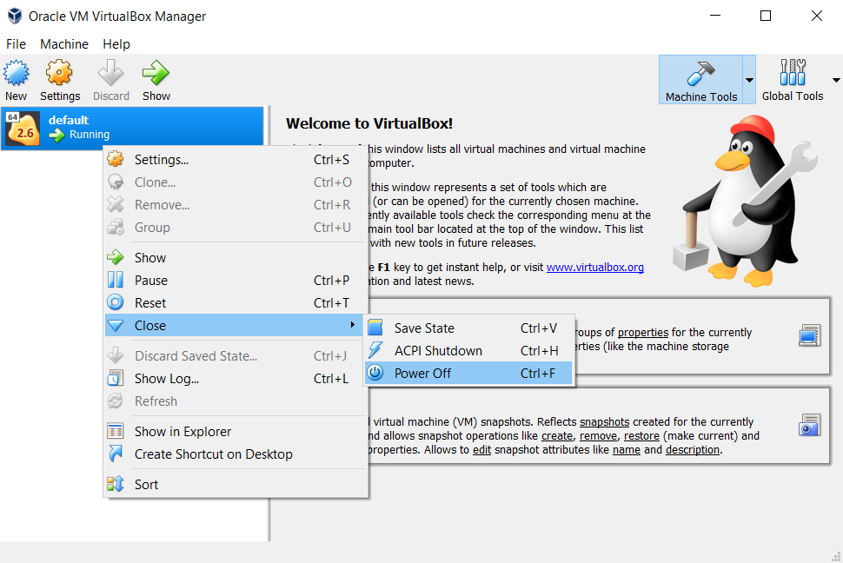Click the description link in snapshots text
Image resolution: width=843 pixels, height=563 pixels.
coord(693,449)
